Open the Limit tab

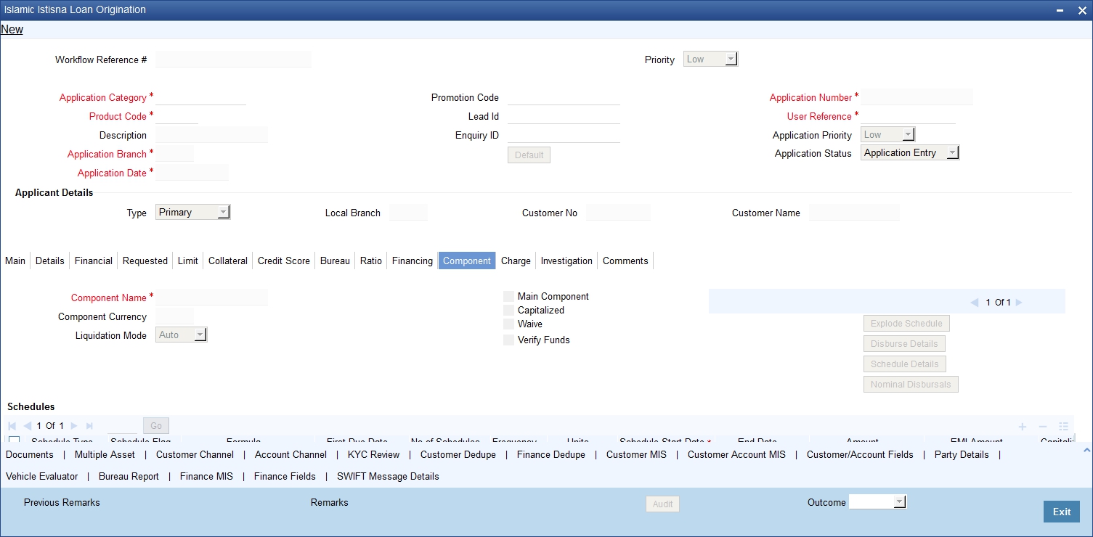[188, 261]
